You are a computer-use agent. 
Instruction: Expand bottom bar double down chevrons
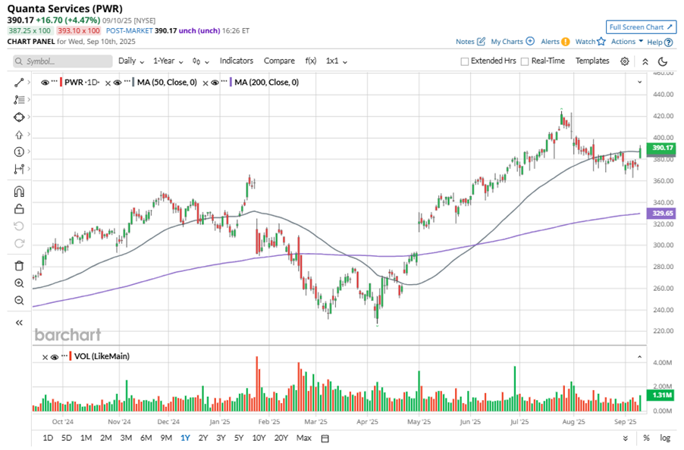pos(625,438)
